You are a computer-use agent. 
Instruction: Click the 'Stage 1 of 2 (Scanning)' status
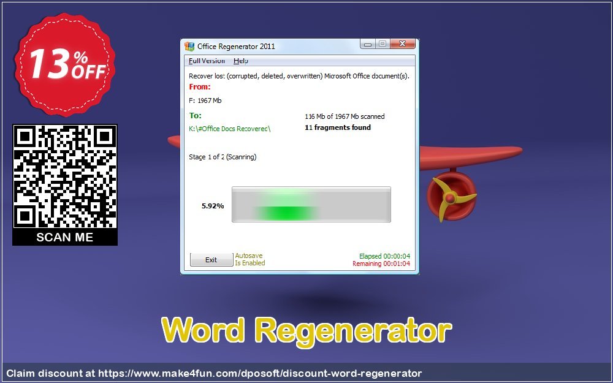click(223, 157)
